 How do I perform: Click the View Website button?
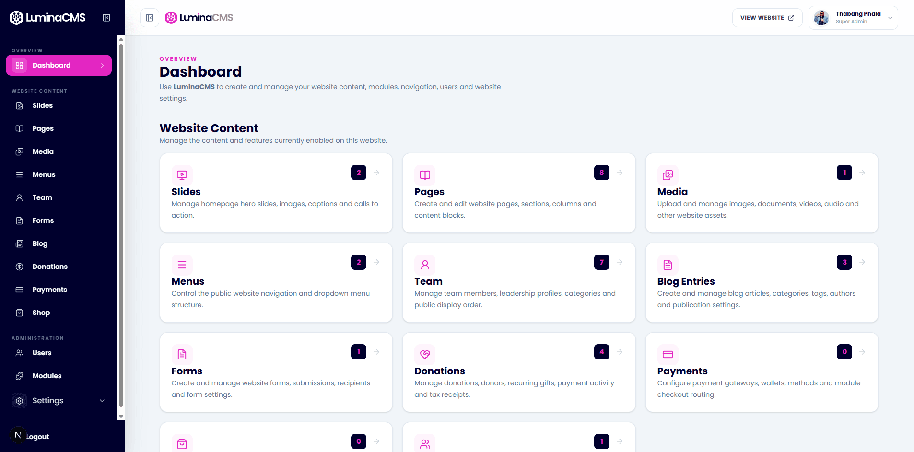(x=767, y=18)
